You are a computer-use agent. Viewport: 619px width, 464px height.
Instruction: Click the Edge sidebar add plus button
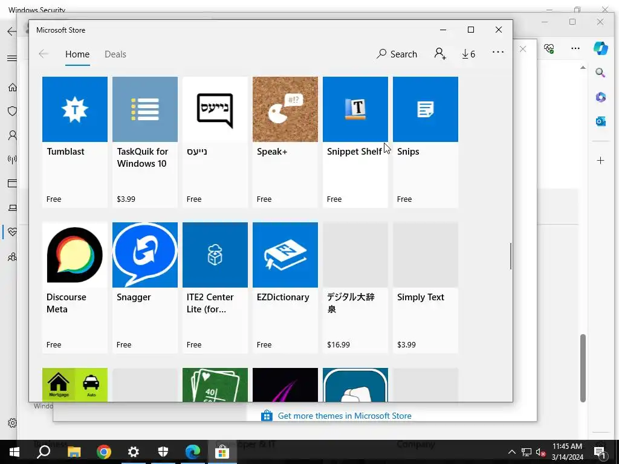pyautogui.click(x=600, y=160)
